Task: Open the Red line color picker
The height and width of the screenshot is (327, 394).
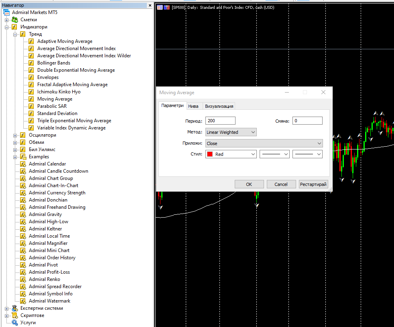Action: (x=231, y=154)
